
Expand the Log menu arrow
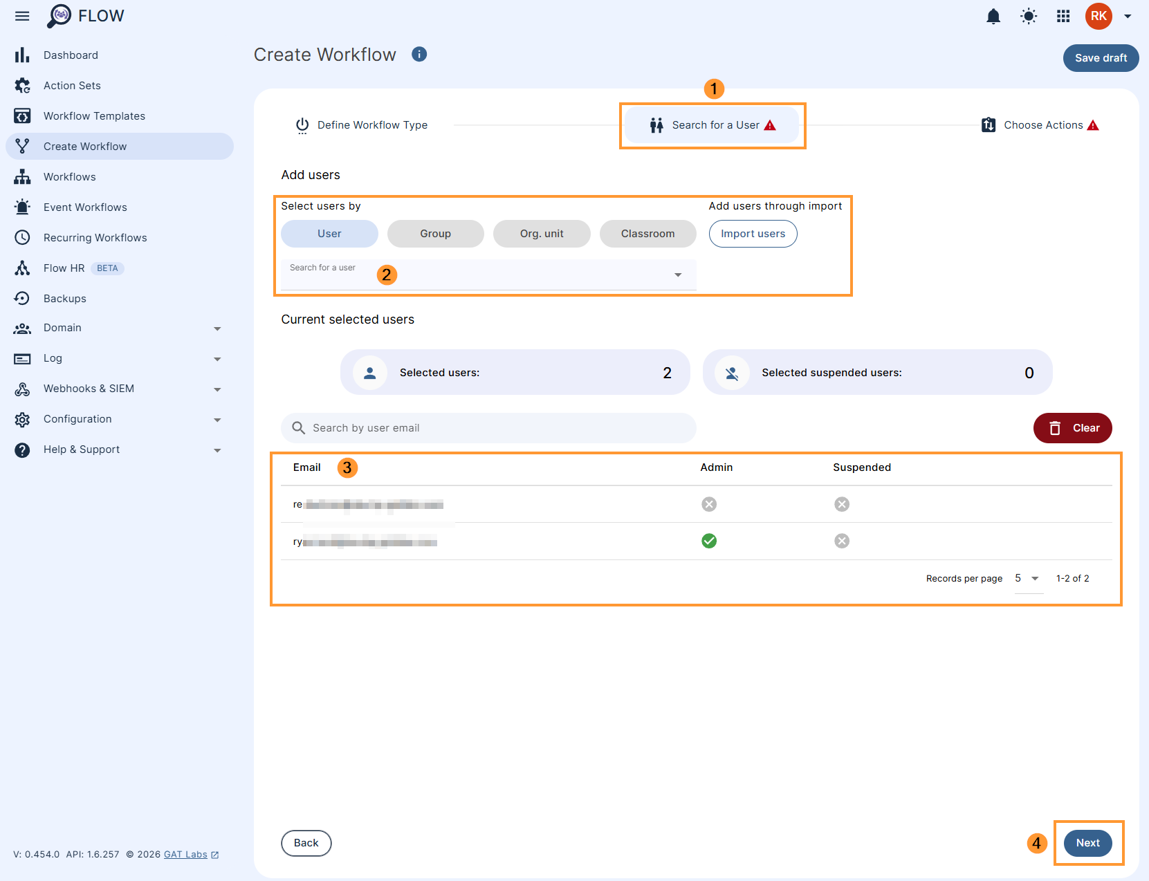[217, 359]
